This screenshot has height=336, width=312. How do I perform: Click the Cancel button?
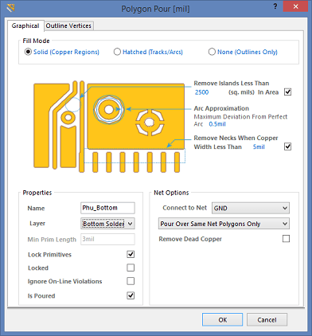267,320
